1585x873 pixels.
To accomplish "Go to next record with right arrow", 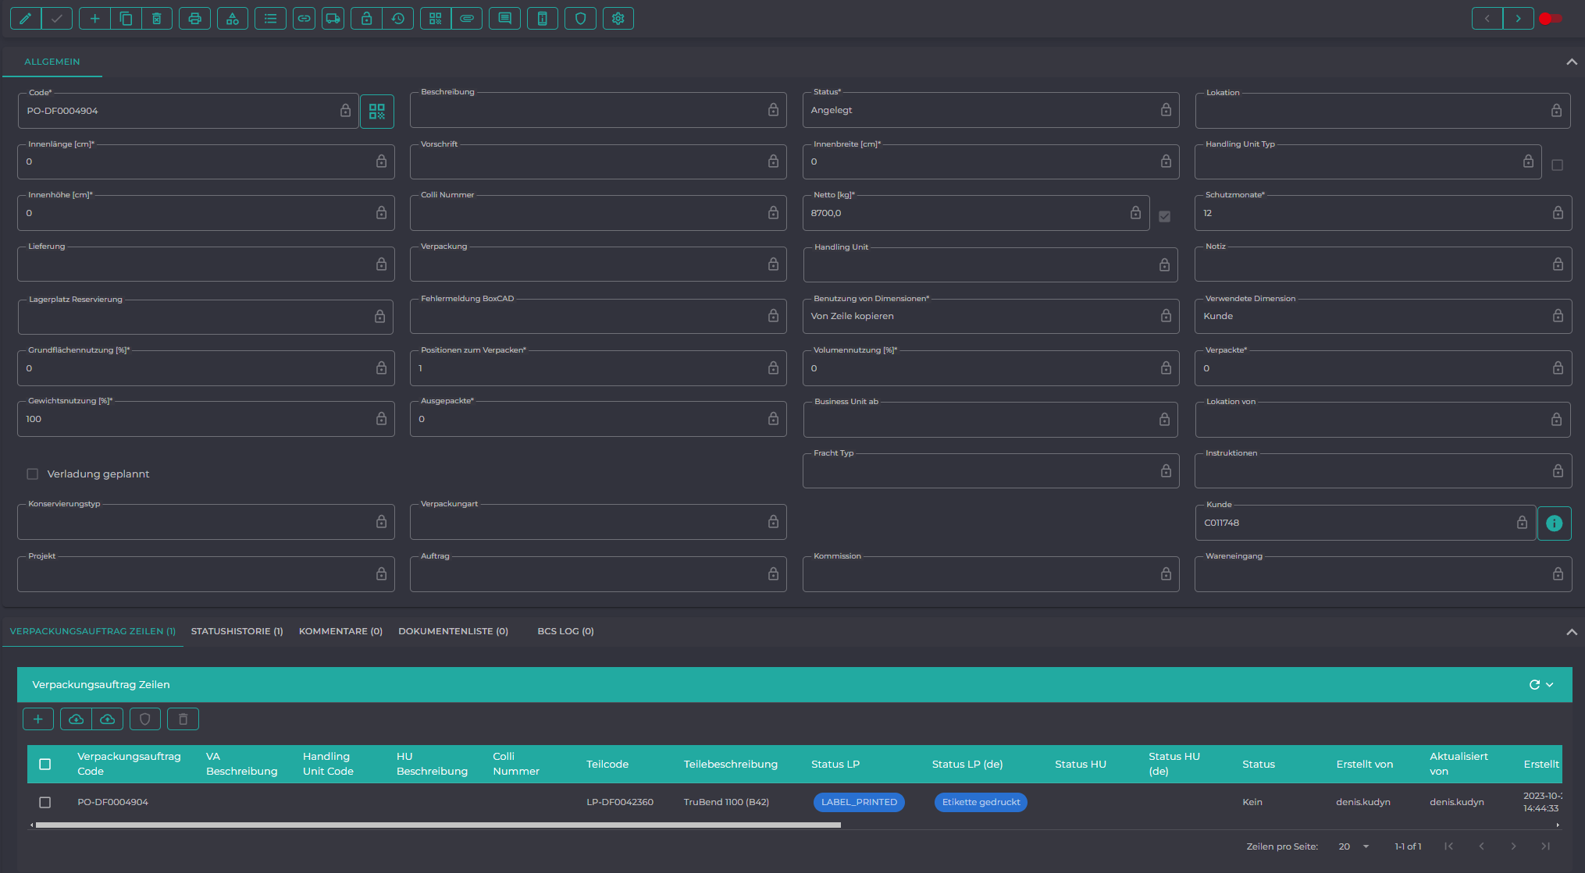I will 1518,19.
